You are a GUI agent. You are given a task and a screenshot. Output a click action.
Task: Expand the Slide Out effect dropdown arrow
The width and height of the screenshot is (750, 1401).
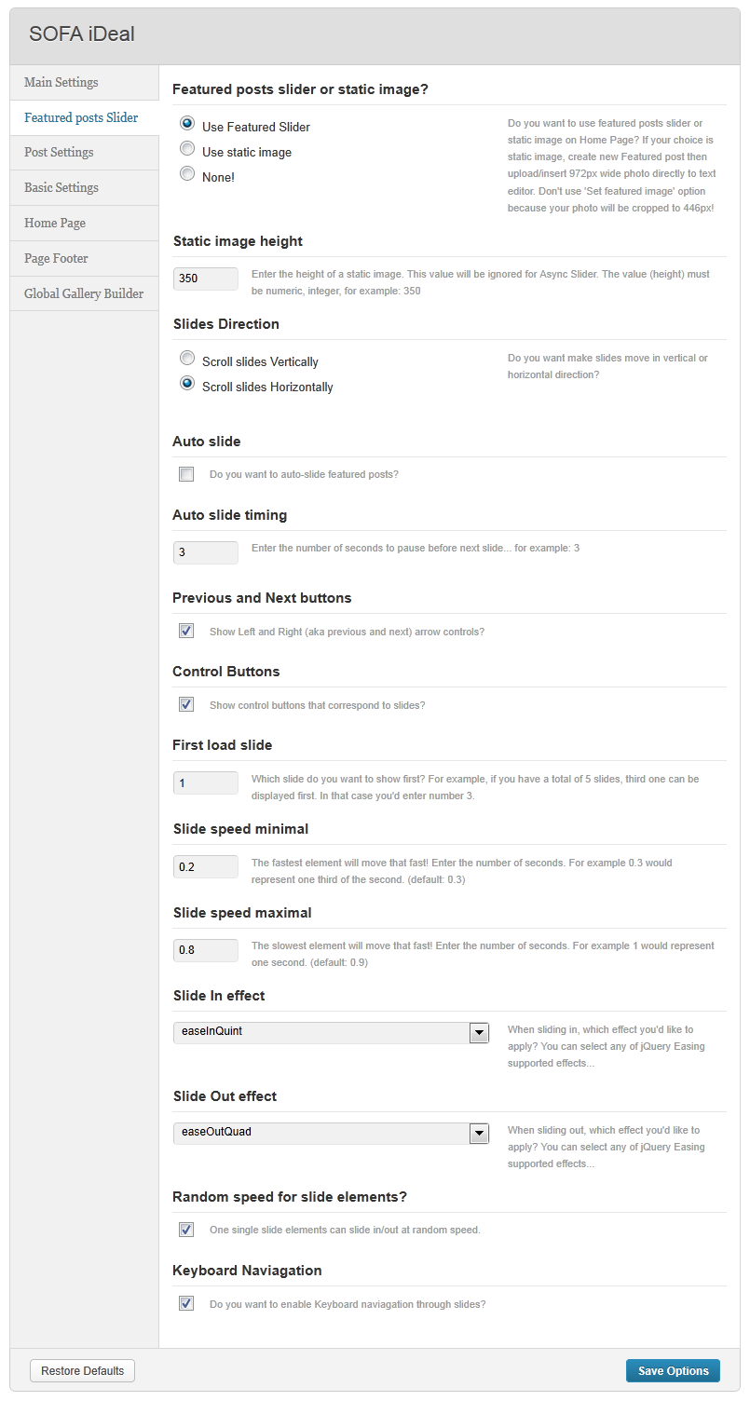tap(479, 1133)
